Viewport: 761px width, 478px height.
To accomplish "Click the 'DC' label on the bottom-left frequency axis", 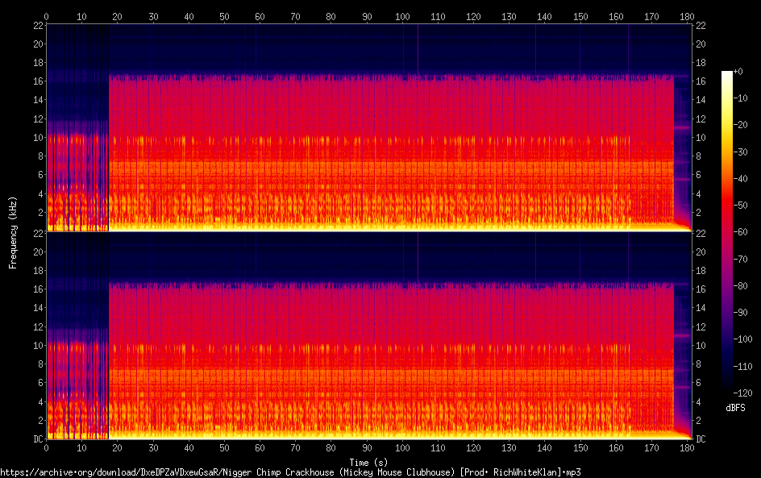I will click(x=35, y=439).
